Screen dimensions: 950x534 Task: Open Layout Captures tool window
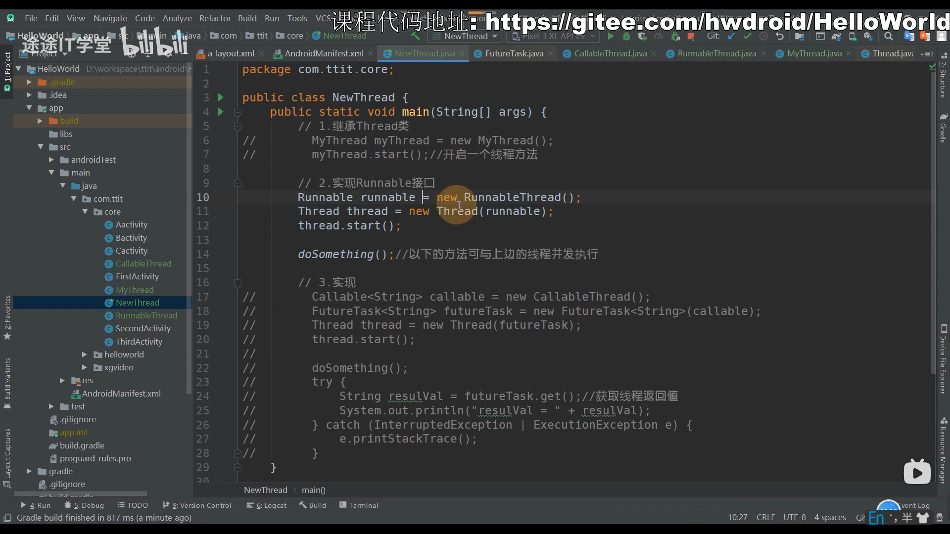[x=7, y=458]
